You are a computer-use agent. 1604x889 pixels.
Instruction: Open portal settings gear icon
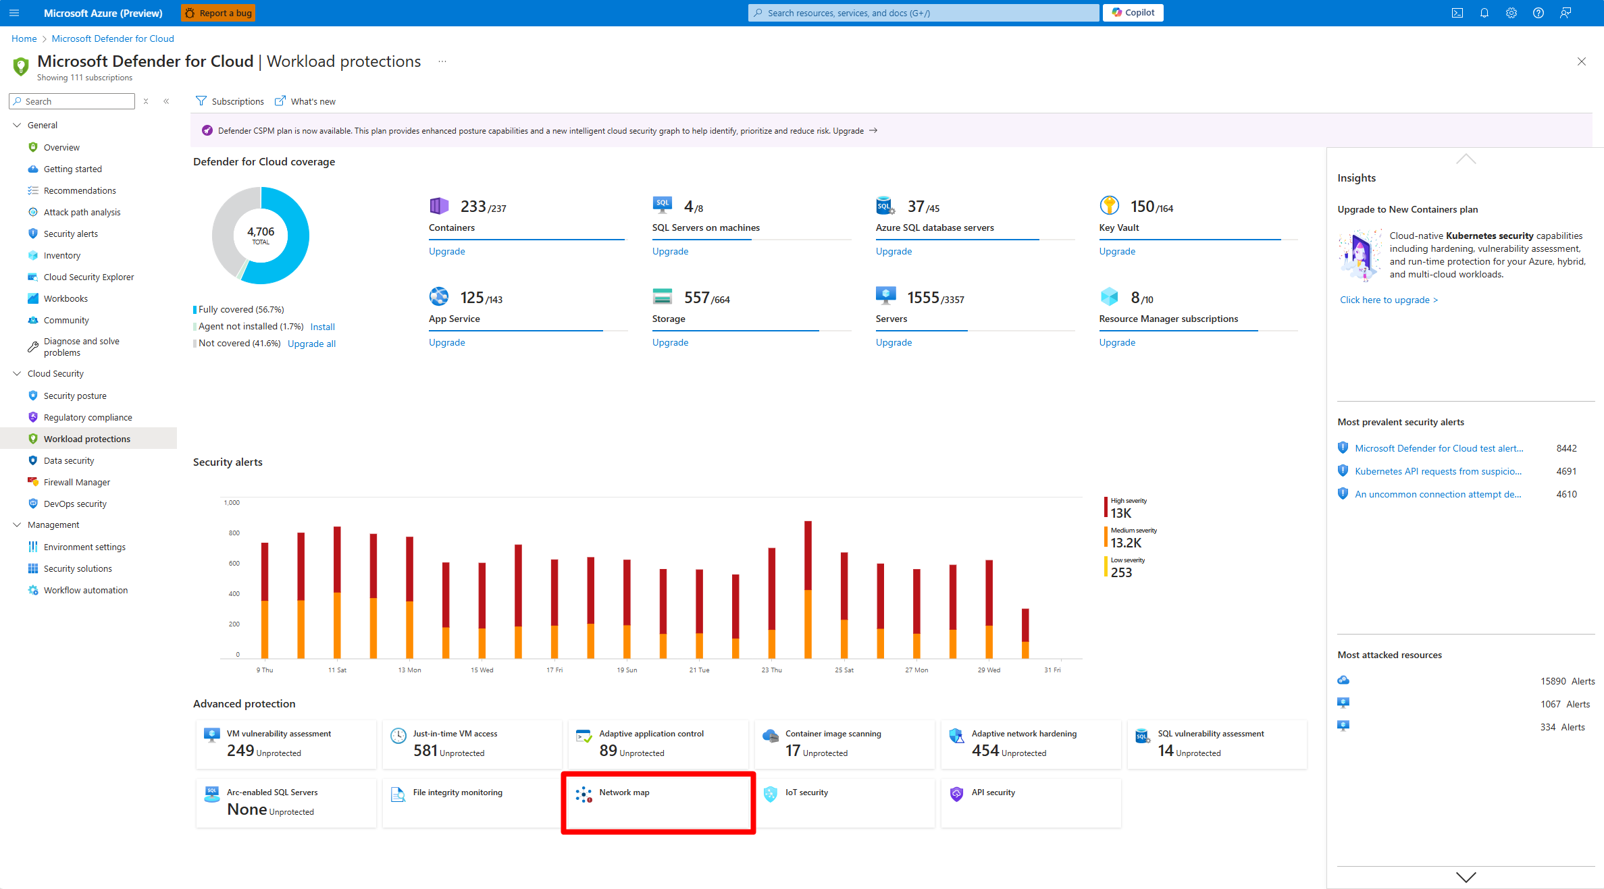pyautogui.click(x=1511, y=13)
